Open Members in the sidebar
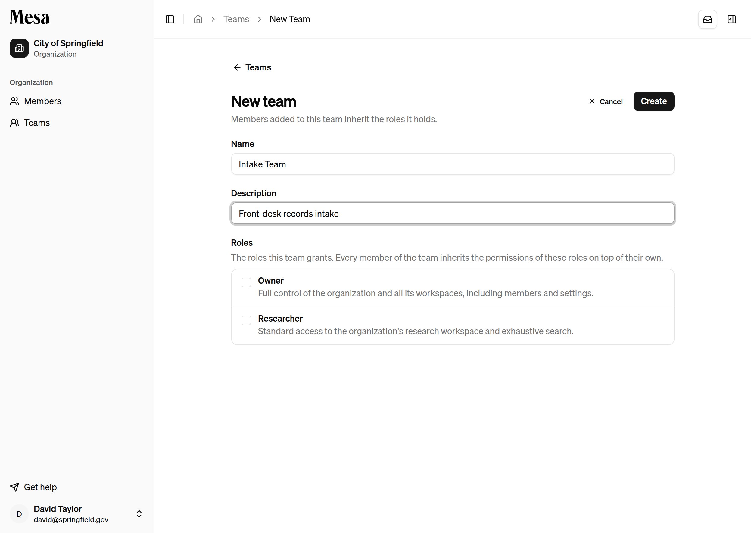This screenshot has height=533, width=751. click(36, 101)
